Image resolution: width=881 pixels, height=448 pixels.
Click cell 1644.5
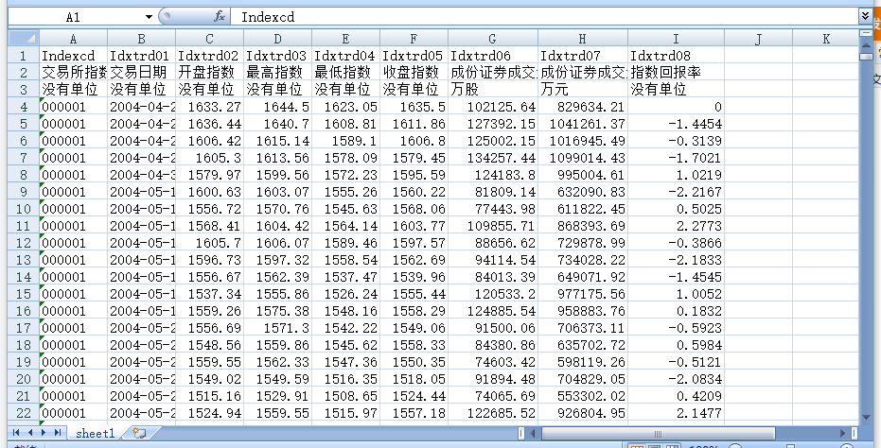[x=277, y=107]
